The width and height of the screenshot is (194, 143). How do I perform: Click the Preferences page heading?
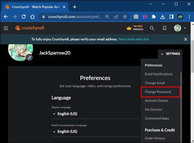[95, 78]
